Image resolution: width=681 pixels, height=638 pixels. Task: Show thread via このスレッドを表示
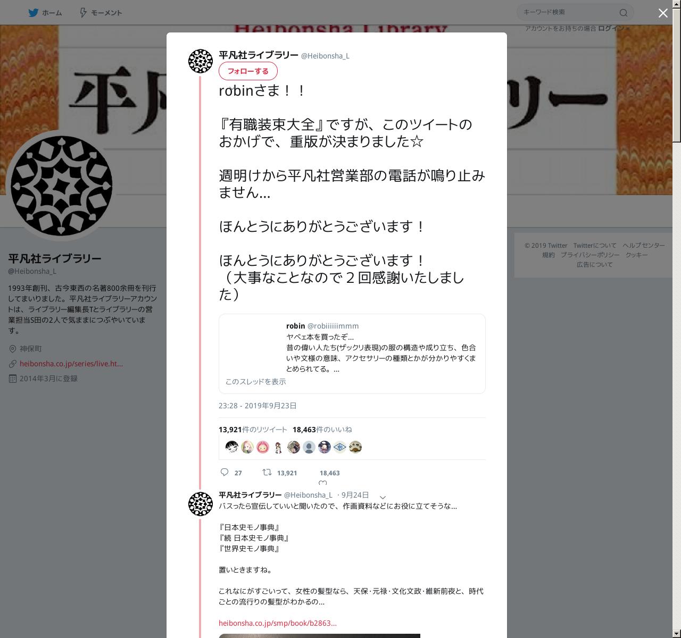click(255, 382)
